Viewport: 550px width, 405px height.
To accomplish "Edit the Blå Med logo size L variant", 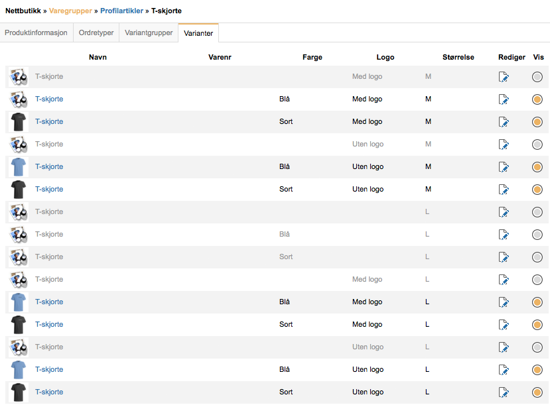I will (504, 302).
